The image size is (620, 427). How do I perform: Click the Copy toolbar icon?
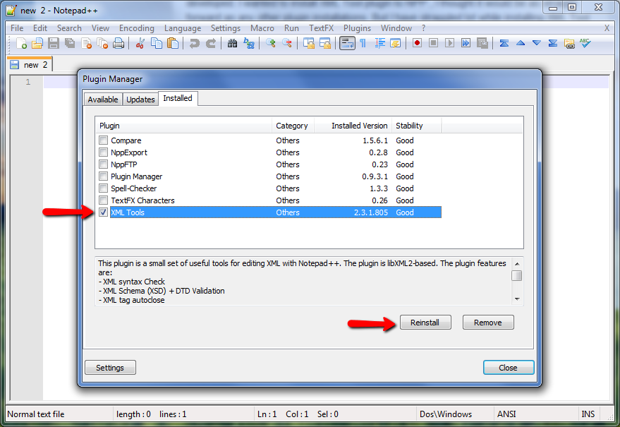coord(157,43)
